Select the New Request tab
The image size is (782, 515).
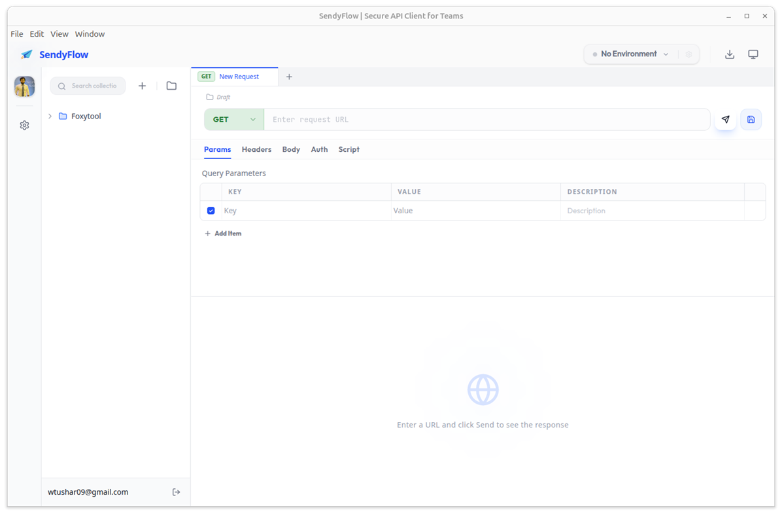point(234,77)
